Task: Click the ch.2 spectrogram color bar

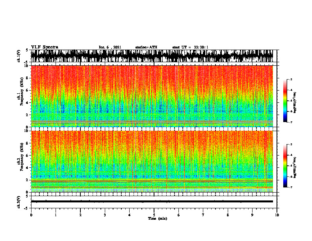Action: point(285,166)
